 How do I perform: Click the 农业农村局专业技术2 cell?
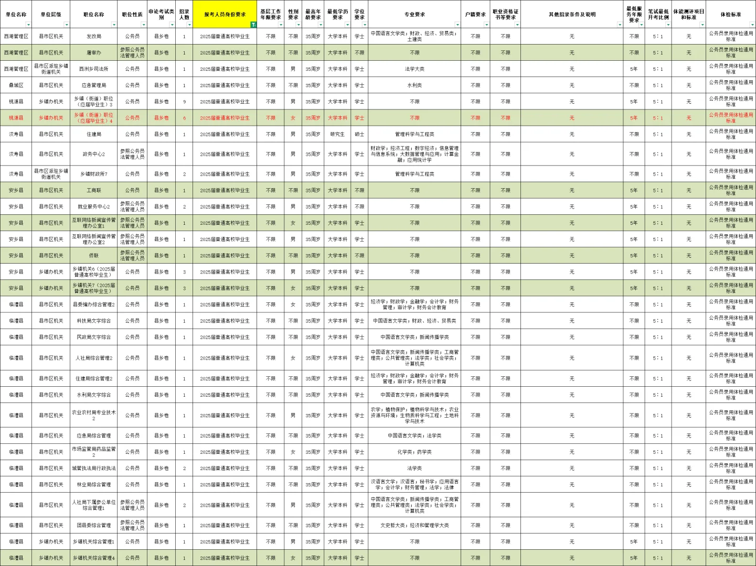tap(94, 415)
